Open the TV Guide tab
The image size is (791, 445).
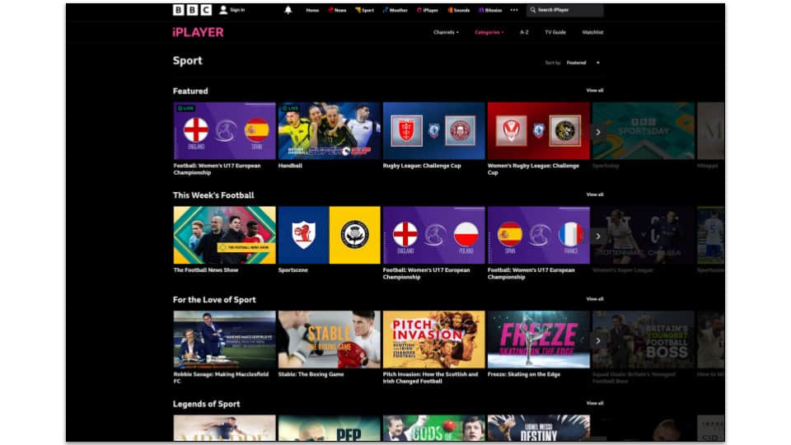tap(555, 32)
